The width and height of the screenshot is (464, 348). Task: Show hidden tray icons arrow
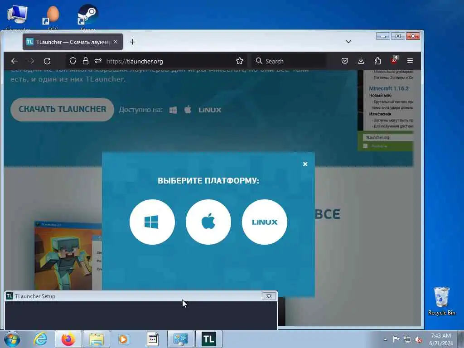(385, 339)
